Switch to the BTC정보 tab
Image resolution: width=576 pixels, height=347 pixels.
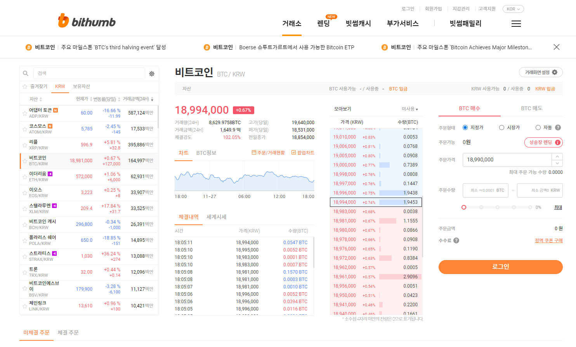[206, 153]
